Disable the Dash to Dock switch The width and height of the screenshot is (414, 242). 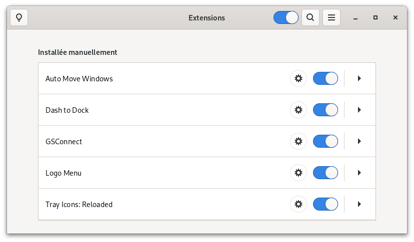click(x=325, y=110)
